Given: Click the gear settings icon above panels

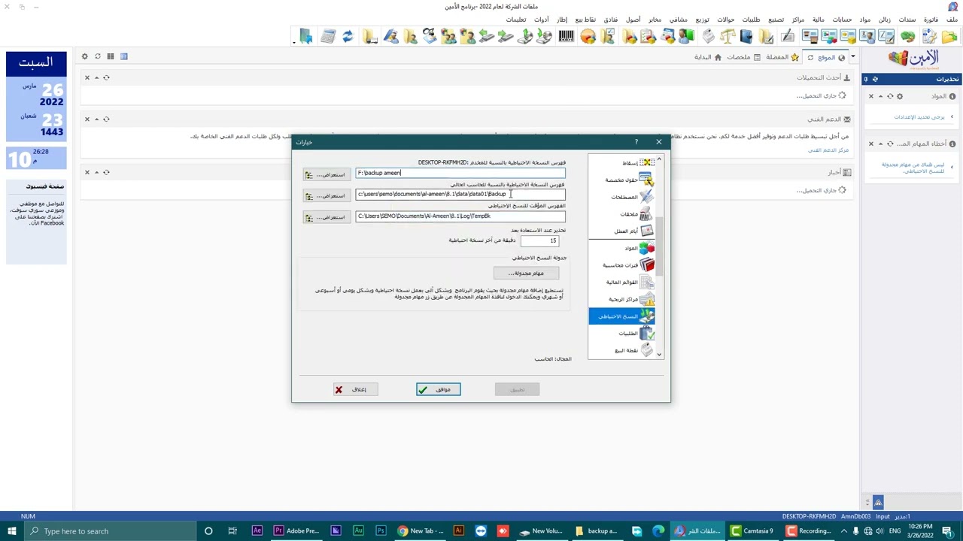Looking at the screenshot, I should pos(84,56).
